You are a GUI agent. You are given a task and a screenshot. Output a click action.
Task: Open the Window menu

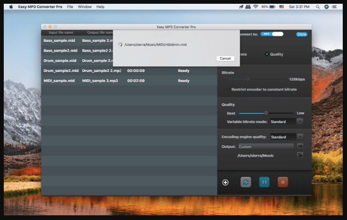tap(85, 7)
